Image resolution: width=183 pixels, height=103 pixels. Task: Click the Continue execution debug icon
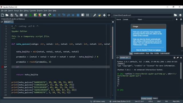(73, 15)
